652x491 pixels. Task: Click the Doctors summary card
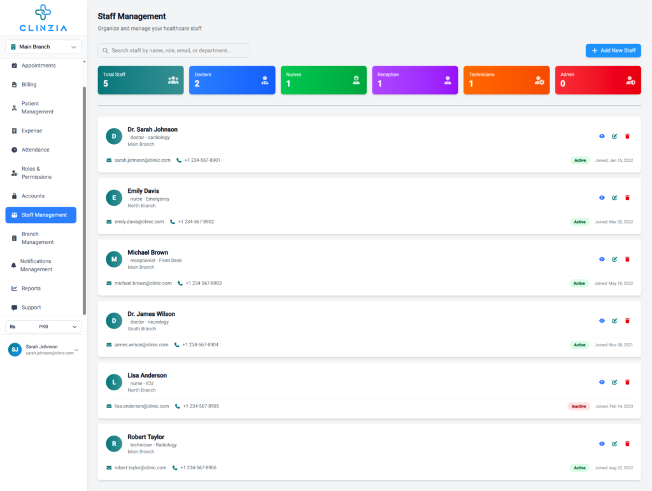pos(232,80)
